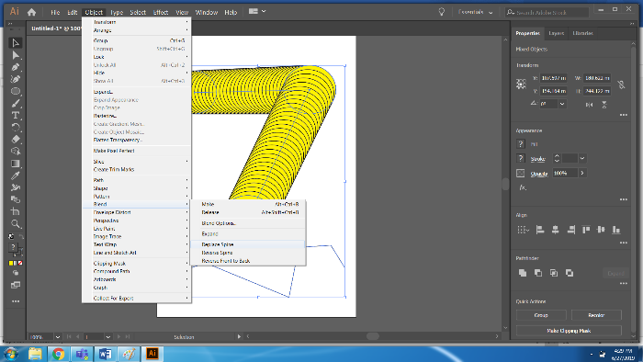Open the fx effects button

tap(523, 187)
